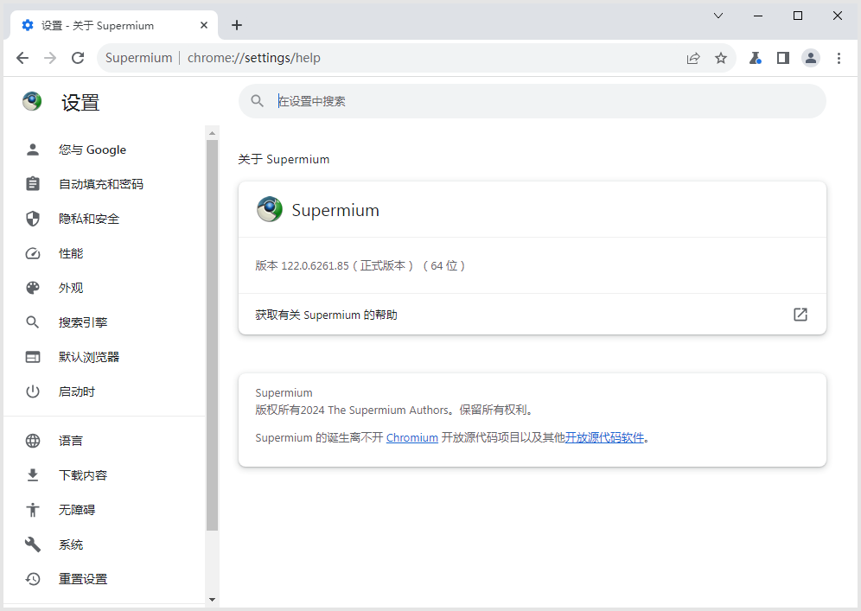Open 启动时 settings section
861x611 pixels.
(x=105, y=392)
